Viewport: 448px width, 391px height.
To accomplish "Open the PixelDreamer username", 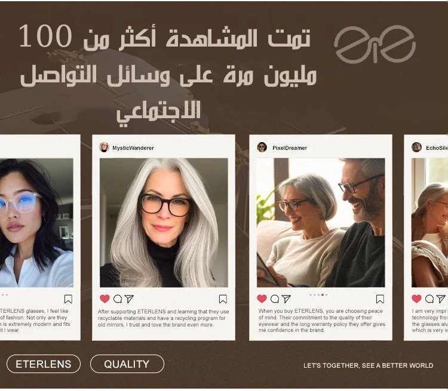I will coord(290,148).
